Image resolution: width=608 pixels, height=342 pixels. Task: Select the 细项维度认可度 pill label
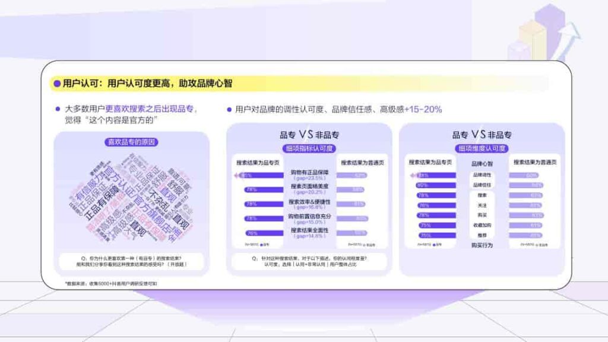[x=482, y=148]
